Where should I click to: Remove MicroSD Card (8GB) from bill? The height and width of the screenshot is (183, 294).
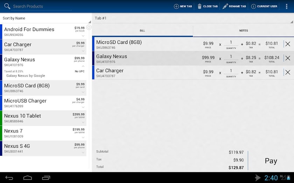(288, 44)
